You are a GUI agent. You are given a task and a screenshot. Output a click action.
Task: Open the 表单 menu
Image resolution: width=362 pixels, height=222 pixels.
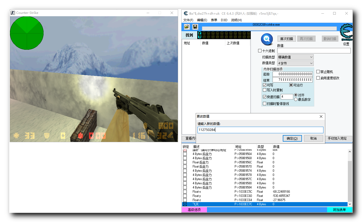click(214, 20)
